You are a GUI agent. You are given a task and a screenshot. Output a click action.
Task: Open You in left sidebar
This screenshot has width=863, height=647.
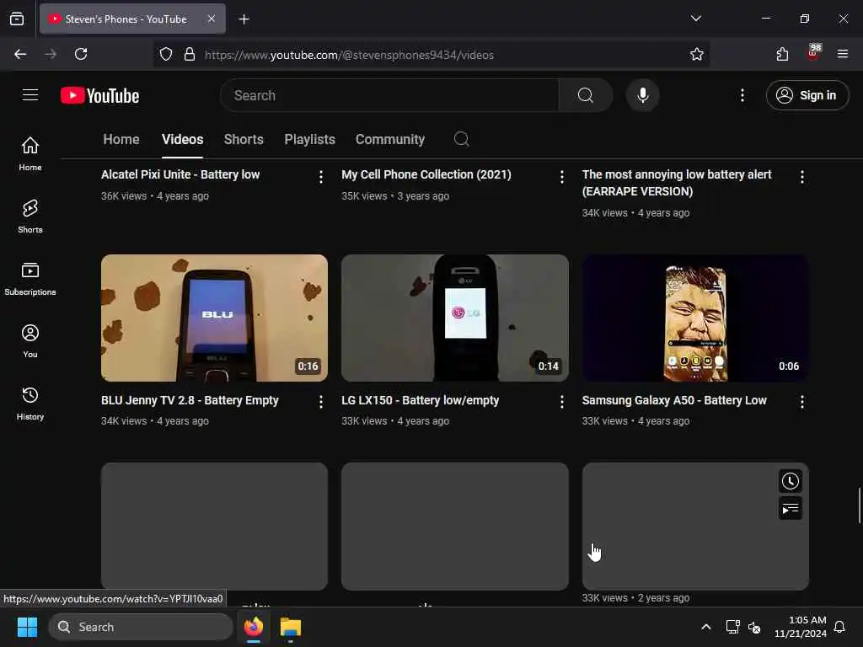(30, 341)
